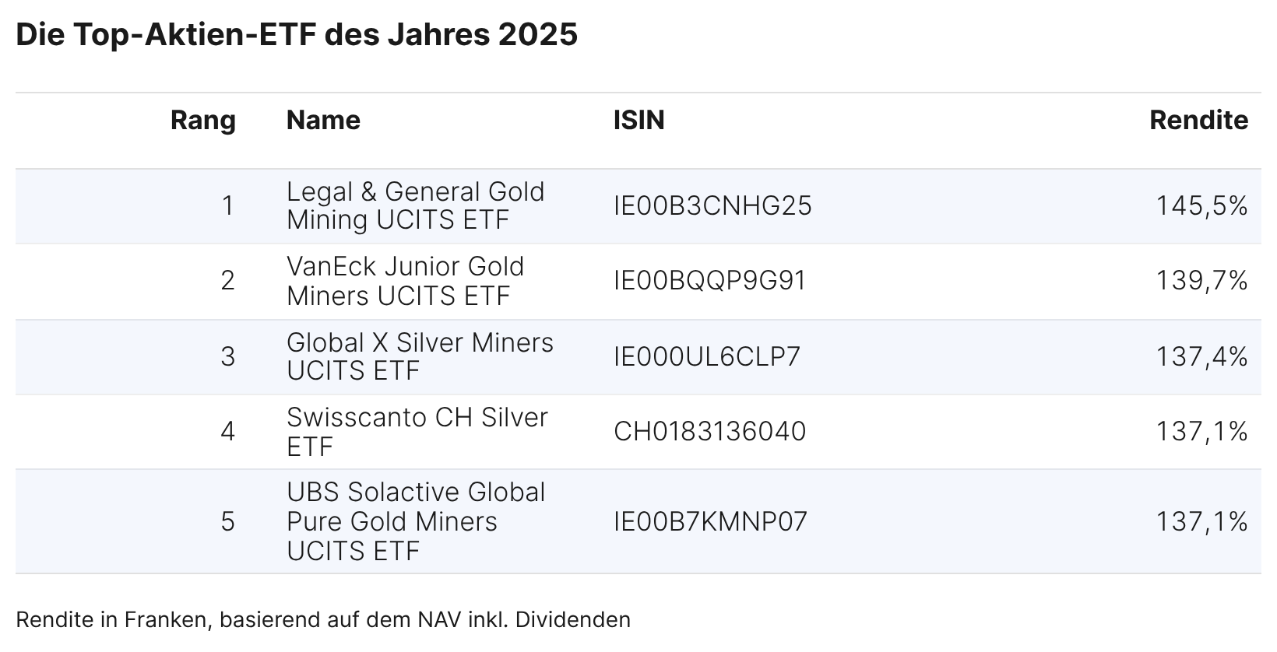Click ISIN IE00B7KMNP07

pos(710,521)
